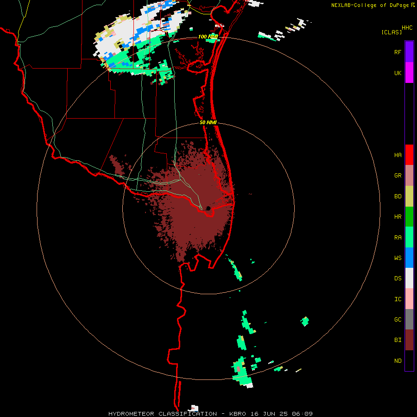Click the BD yellow legend swatch
Viewport: 417px width, 417px height.
[409, 196]
